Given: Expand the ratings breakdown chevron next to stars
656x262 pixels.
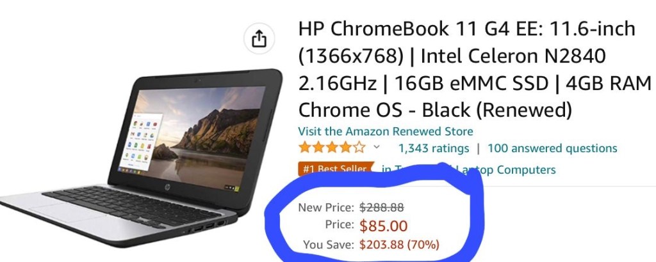Looking at the screenshot, I should pos(376,147).
